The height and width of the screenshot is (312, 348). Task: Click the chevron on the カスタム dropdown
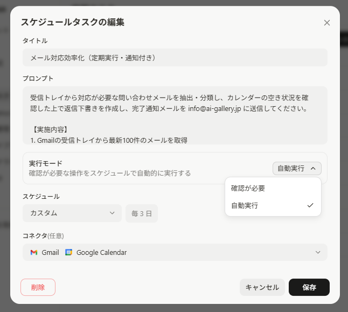point(112,213)
